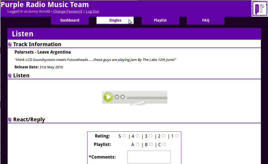This screenshot has height=164, width=268.
Task: Pause the audio player
Action: point(117,97)
